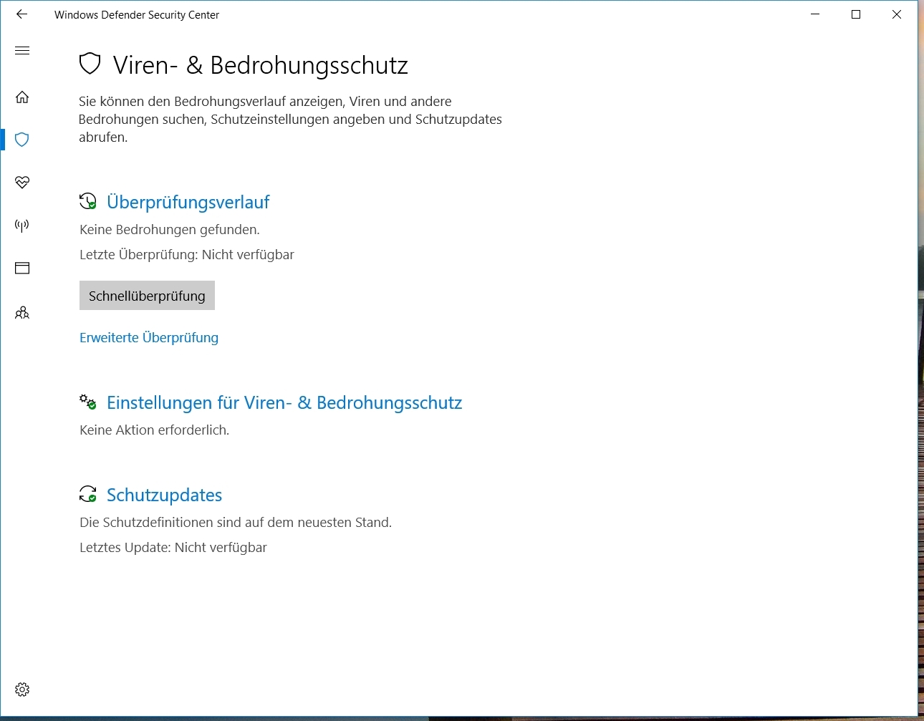Screen dimensions: 924x721
Task: Click the text 'Keine Bedrohungen gefunden.'
Action: pos(170,230)
